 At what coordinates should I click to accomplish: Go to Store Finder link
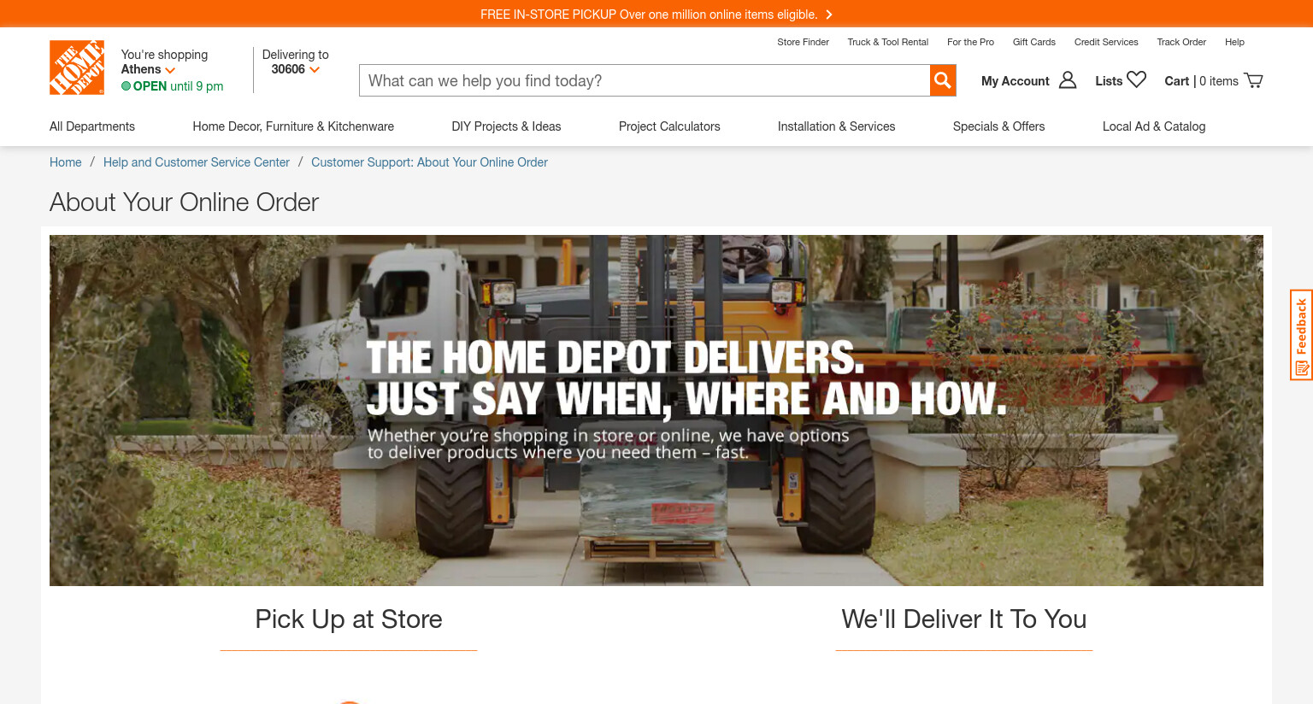(x=803, y=42)
